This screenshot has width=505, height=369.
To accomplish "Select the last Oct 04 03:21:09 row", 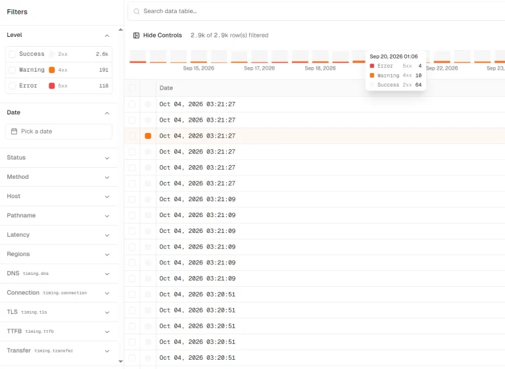I will click(x=314, y=278).
